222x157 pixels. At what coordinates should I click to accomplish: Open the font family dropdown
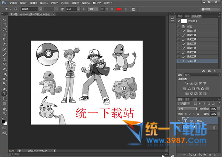tap(40, 9)
